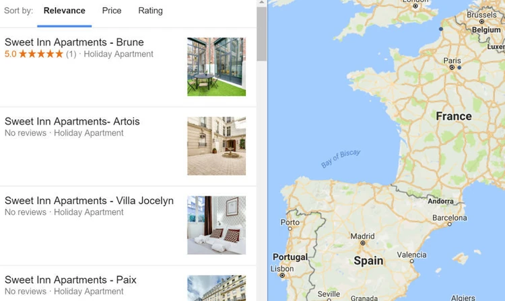Image resolution: width=505 pixels, height=301 pixels.
Task: View the Brune apartment patio photo
Action: click(x=216, y=67)
